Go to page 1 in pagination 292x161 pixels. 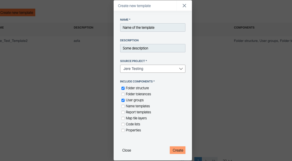point(198,159)
